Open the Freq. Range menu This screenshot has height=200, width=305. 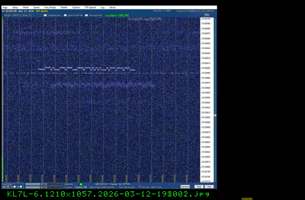[50, 7]
